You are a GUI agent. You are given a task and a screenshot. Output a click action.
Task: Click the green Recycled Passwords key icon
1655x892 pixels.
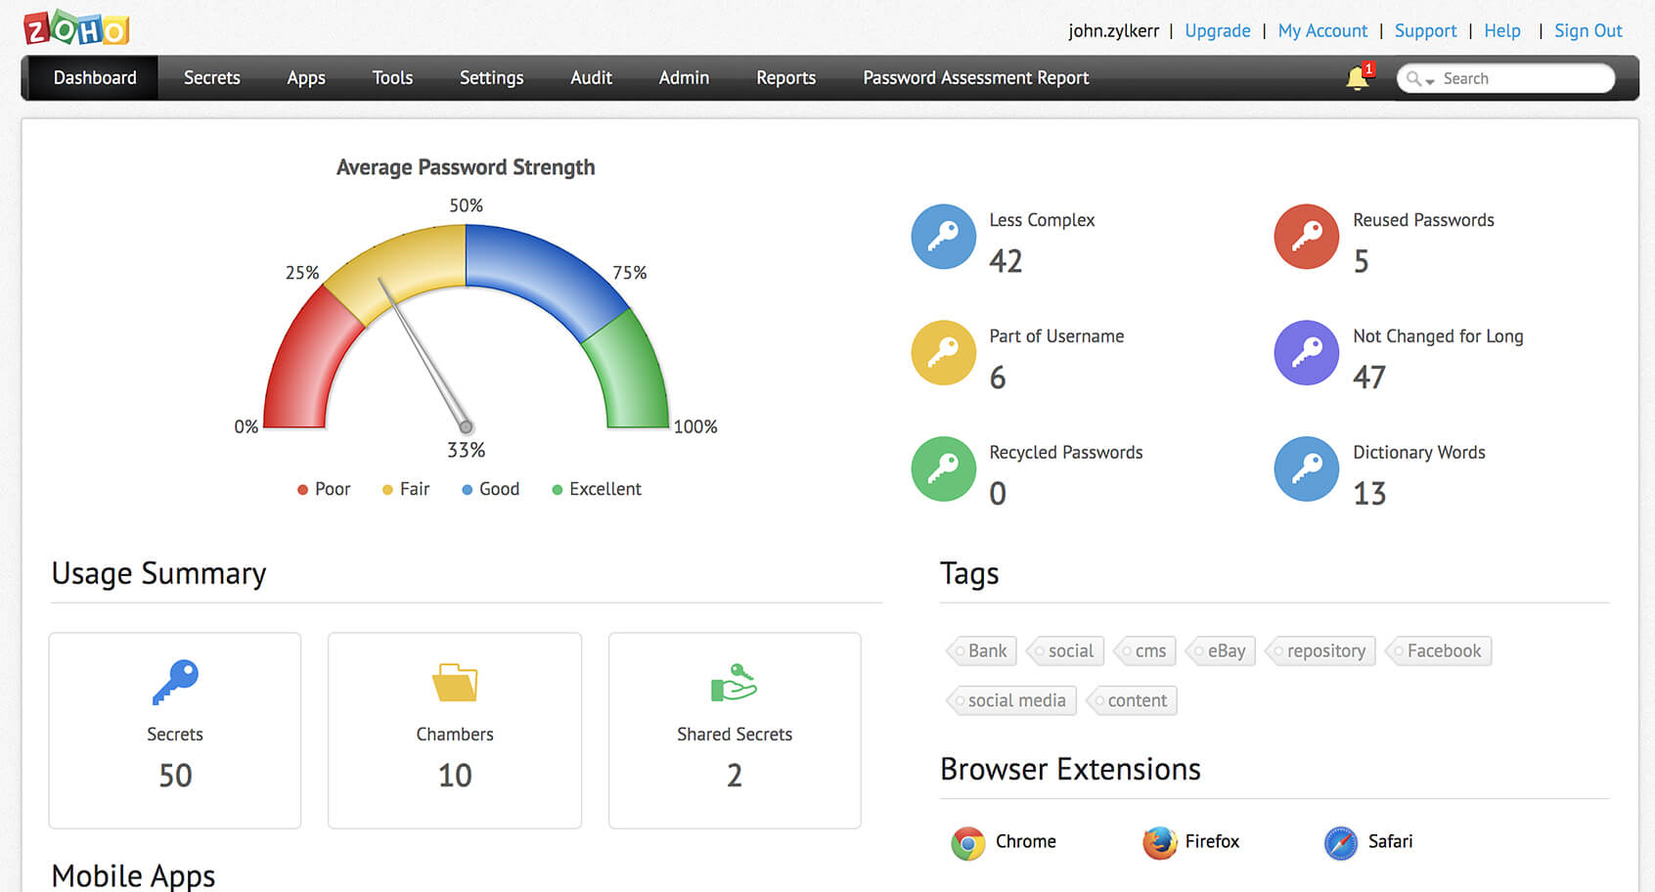click(943, 468)
